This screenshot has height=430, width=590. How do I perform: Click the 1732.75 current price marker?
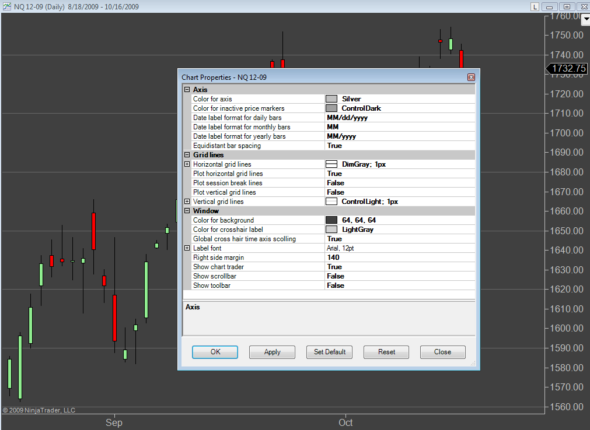pyautogui.click(x=567, y=68)
